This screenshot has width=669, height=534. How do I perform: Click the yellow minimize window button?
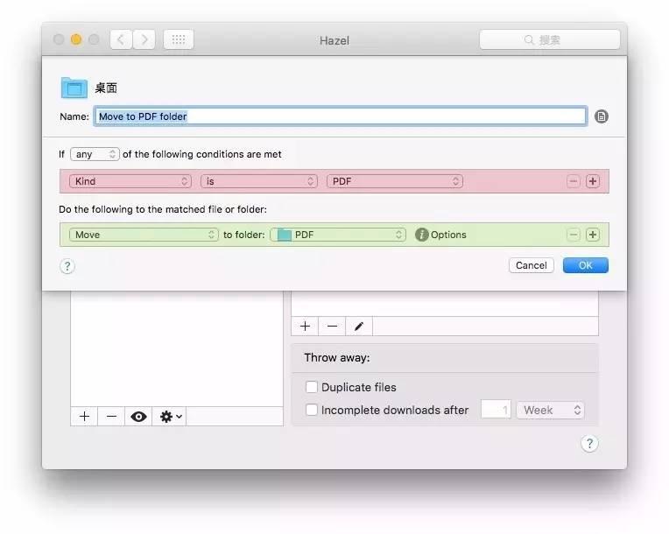pyautogui.click(x=76, y=39)
